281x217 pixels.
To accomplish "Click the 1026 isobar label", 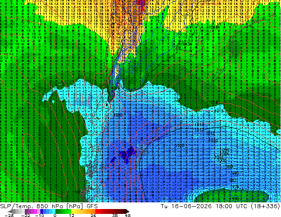I will point(78,192).
